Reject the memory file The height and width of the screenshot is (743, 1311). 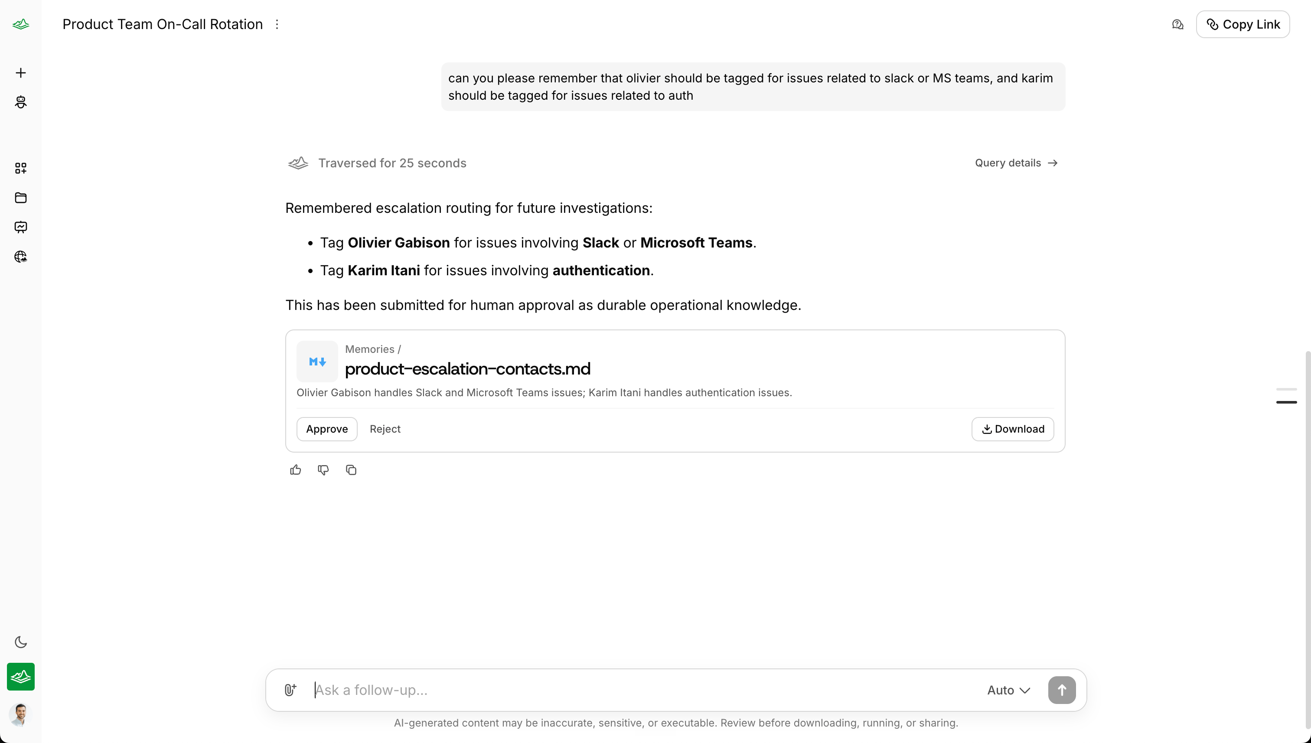[x=385, y=429]
